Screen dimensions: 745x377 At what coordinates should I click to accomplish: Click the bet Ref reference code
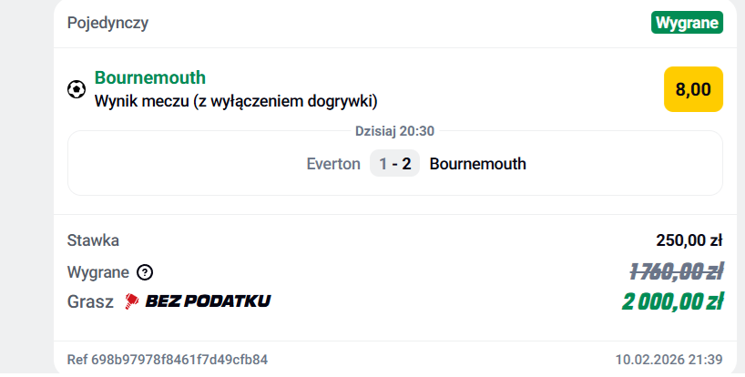coord(168,359)
